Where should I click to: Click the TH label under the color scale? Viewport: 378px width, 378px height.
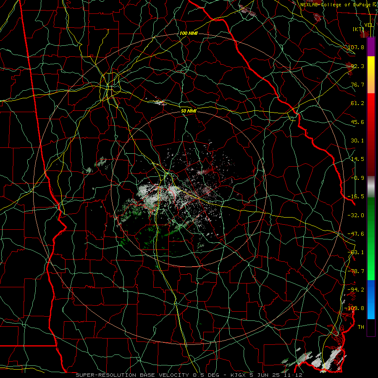pos(361,327)
